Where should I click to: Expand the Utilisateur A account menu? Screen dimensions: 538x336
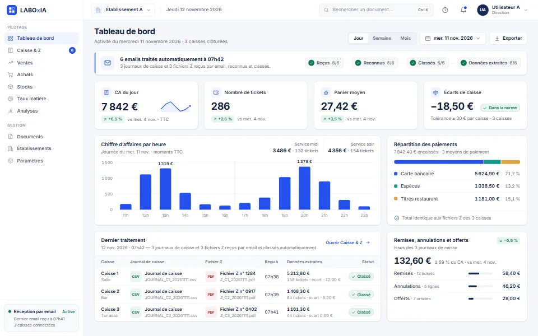click(502, 10)
